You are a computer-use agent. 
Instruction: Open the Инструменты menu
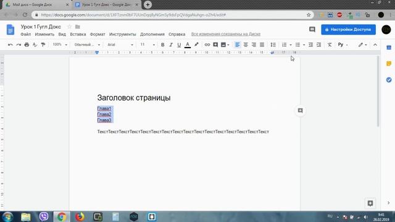click(x=122, y=35)
